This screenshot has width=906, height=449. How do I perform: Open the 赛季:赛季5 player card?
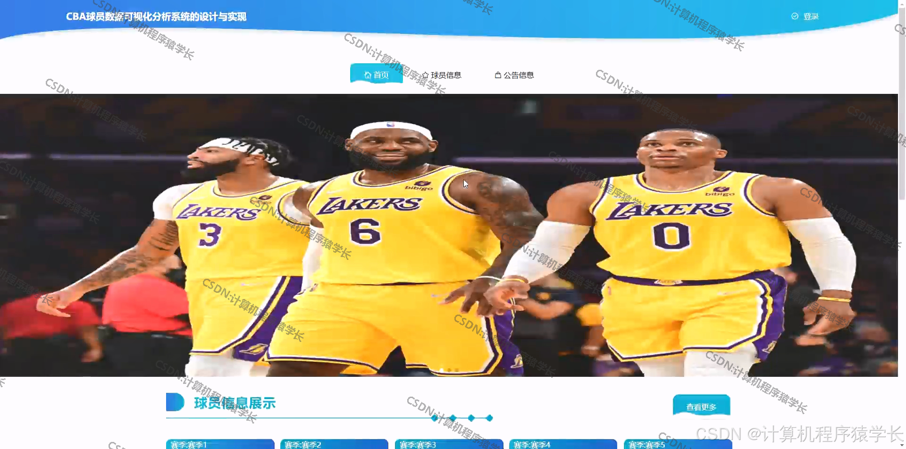point(678,444)
